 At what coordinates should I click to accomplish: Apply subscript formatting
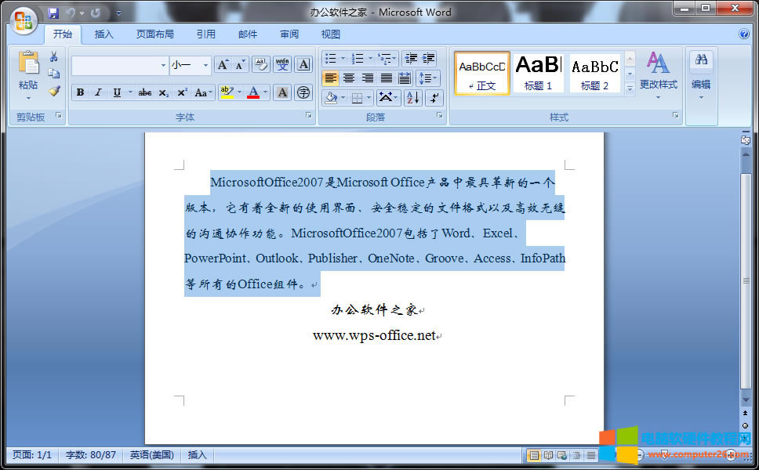point(164,92)
